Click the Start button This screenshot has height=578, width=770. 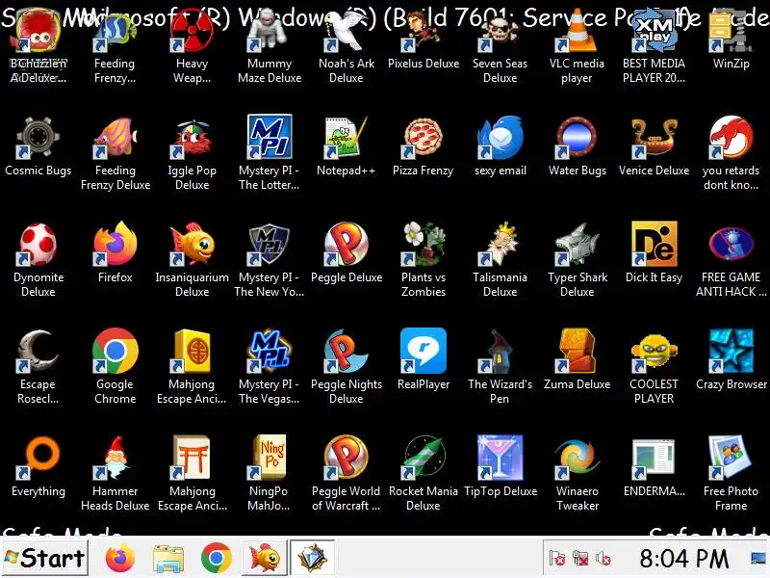[x=45, y=558]
